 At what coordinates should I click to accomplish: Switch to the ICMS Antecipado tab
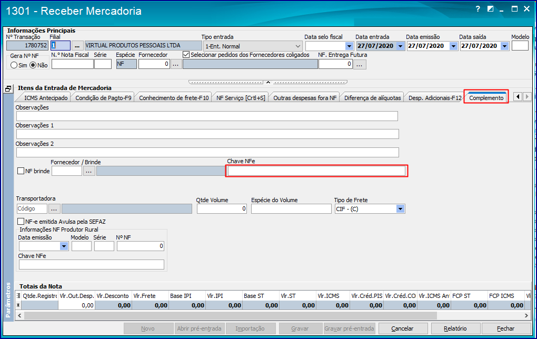tap(46, 98)
